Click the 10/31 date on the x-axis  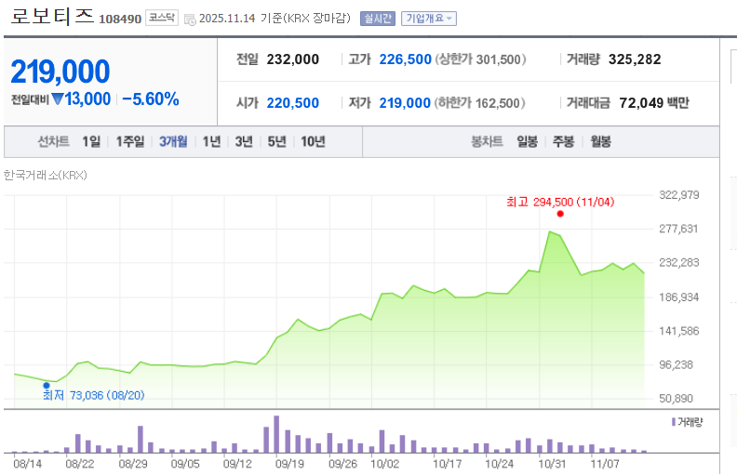[x=552, y=464]
